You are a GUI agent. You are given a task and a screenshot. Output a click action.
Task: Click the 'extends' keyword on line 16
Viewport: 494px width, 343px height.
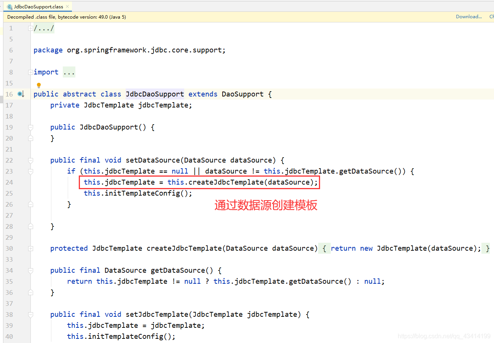pyautogui.click(x=203, y=94)
